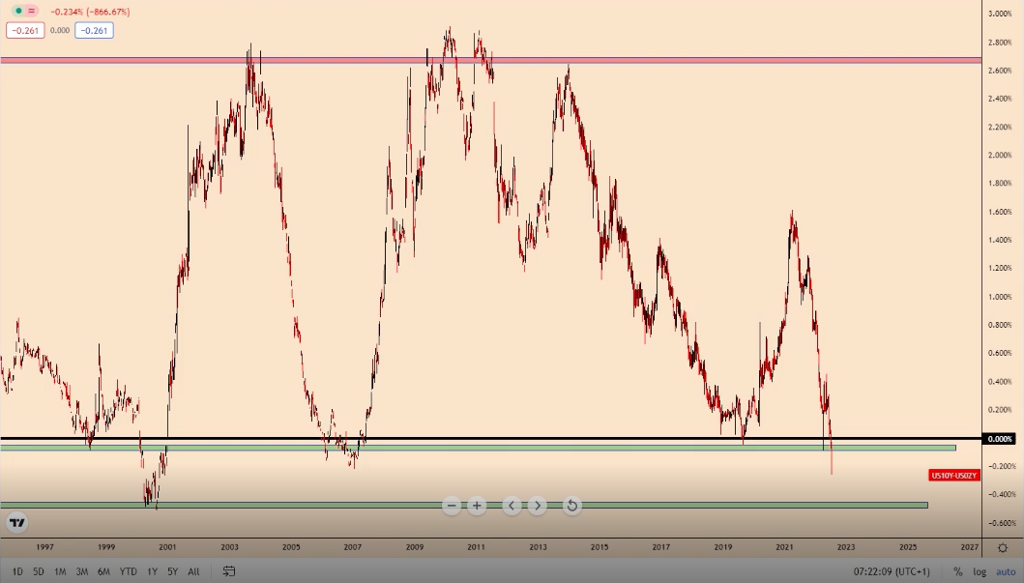This screenshot has width=1024, height=583.
Task: Show All time range data
Action: click(x=194, y=571)
